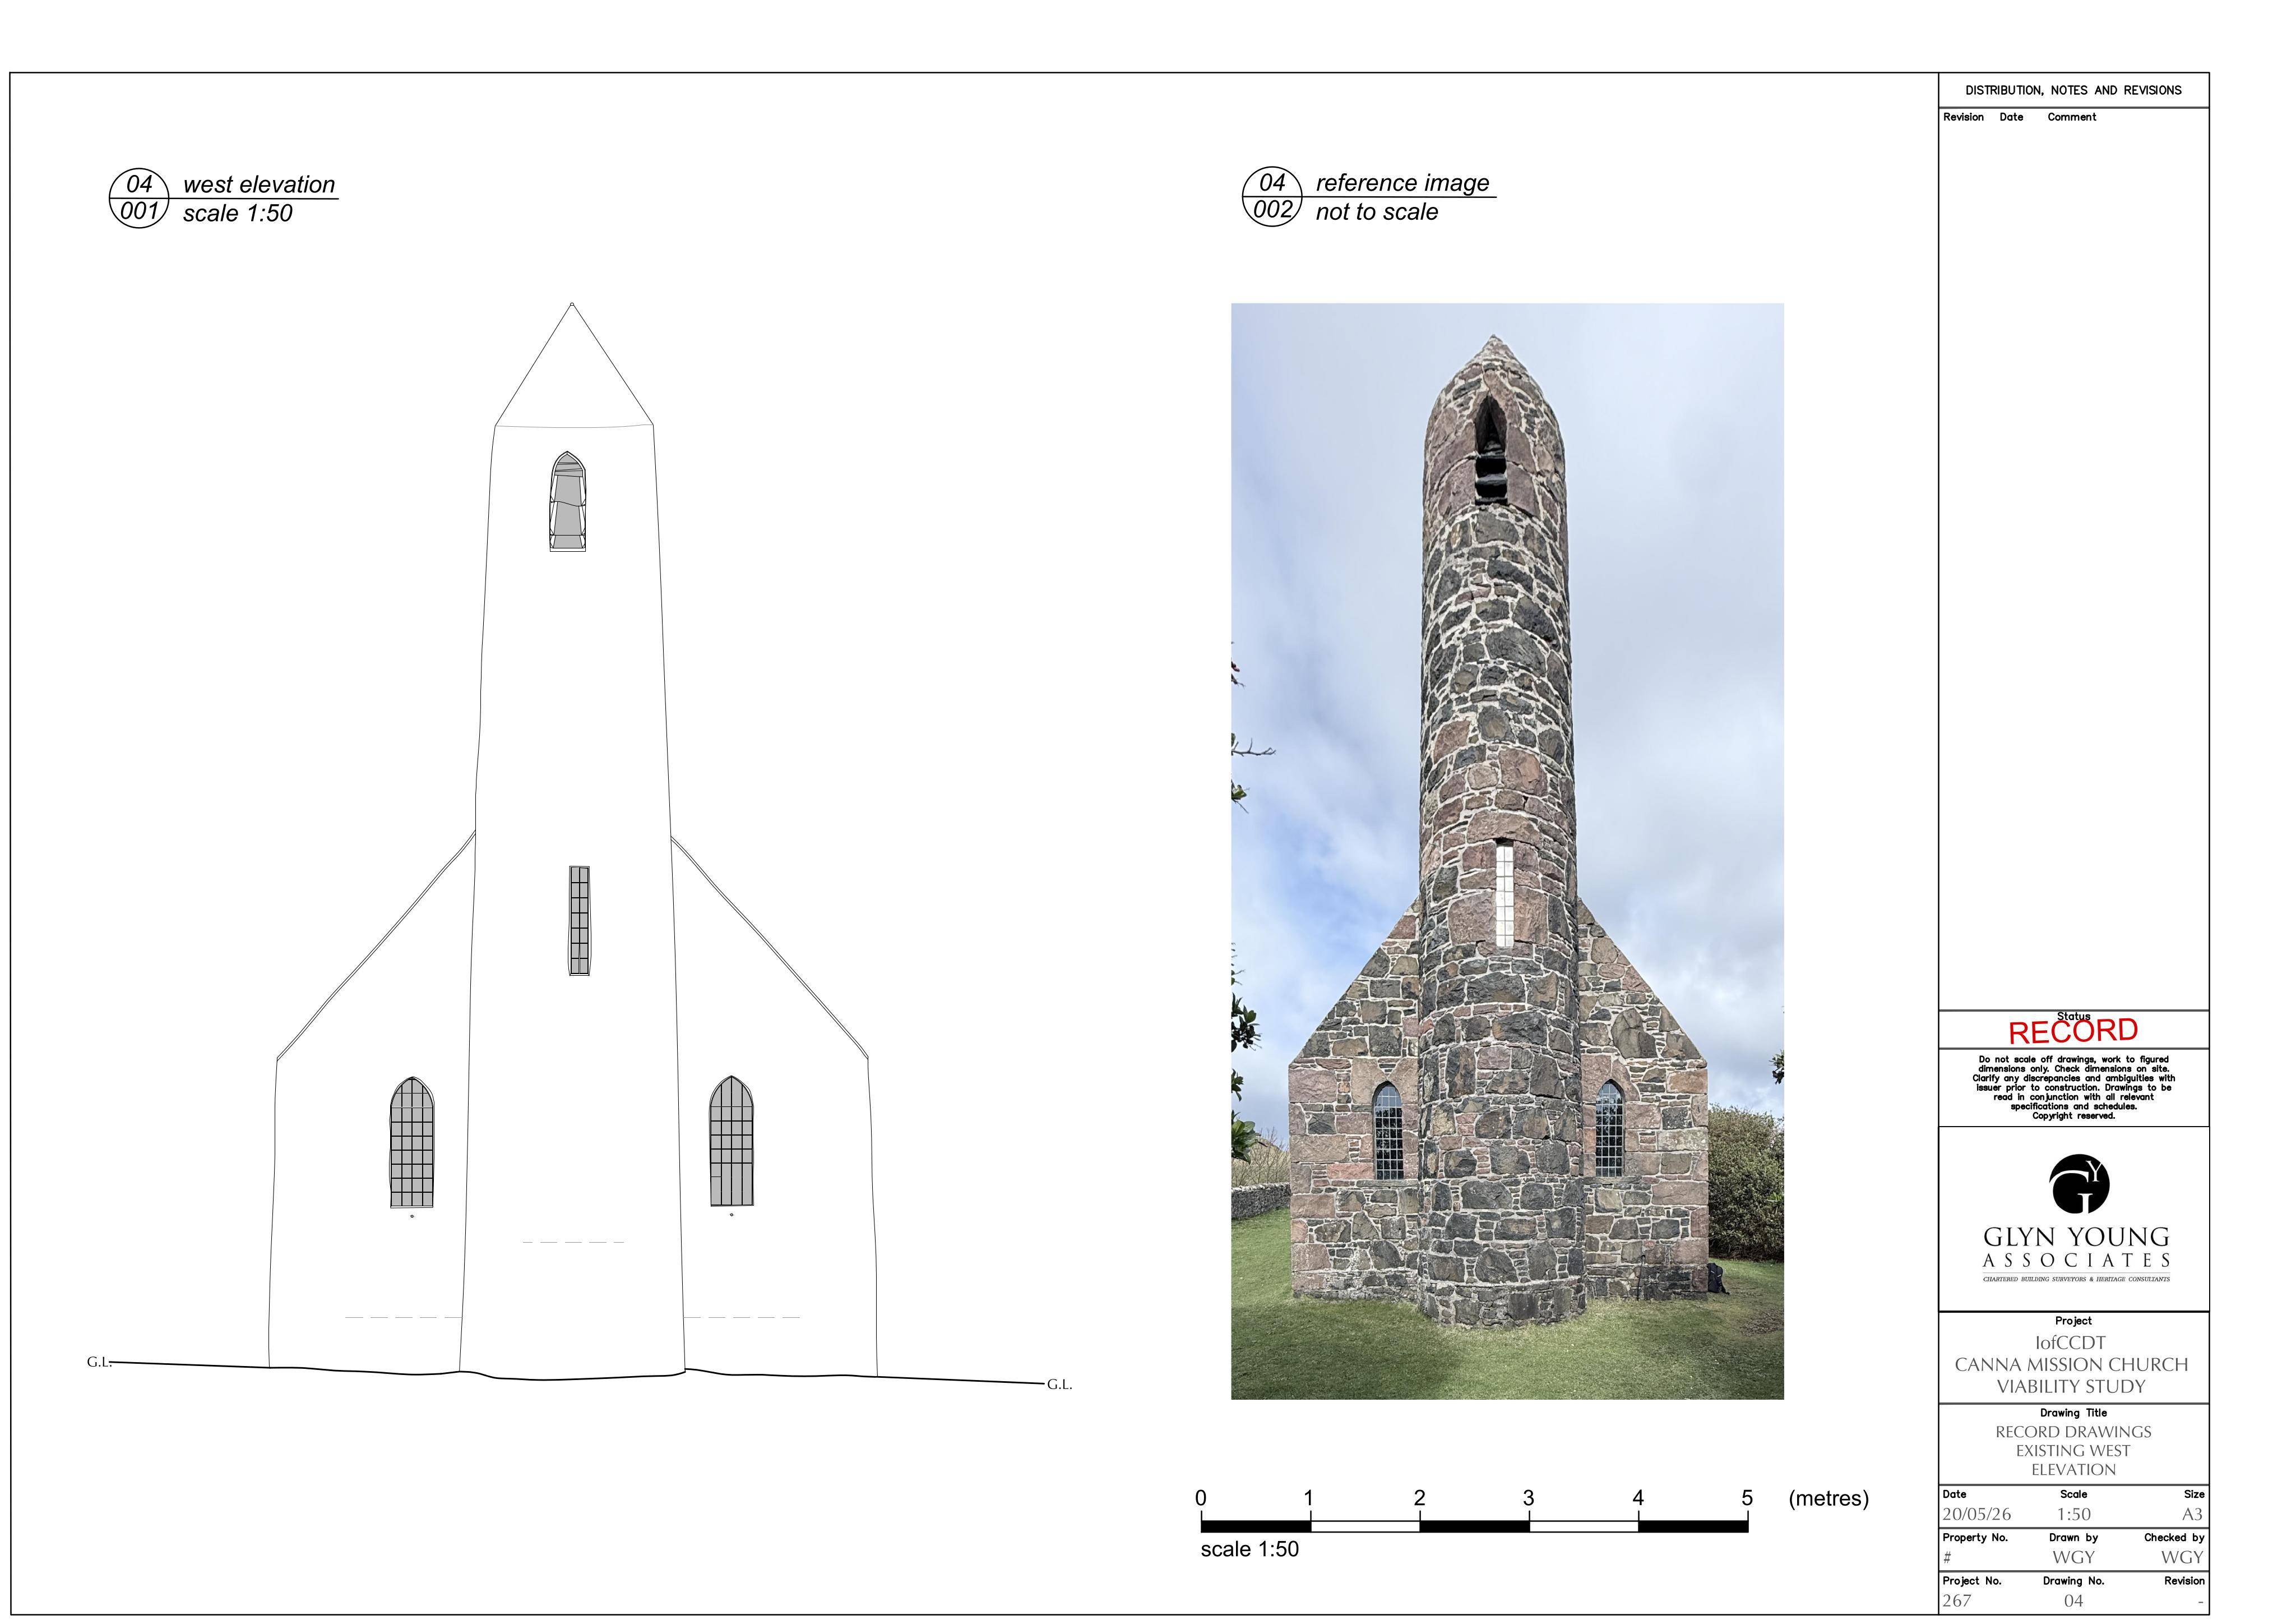Click the 'VIABILITY STUDY' project line
Image resolution: width=2296 pixels, height=1624 pixels.
[x=2071, y=1387]
